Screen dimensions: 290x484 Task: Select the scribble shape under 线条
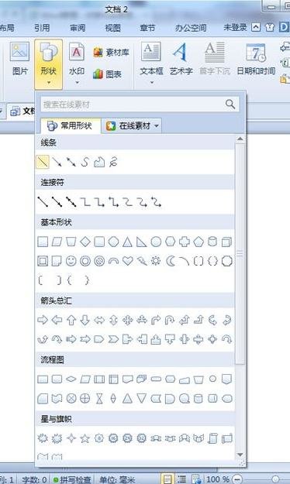click(x=113, y=162)
